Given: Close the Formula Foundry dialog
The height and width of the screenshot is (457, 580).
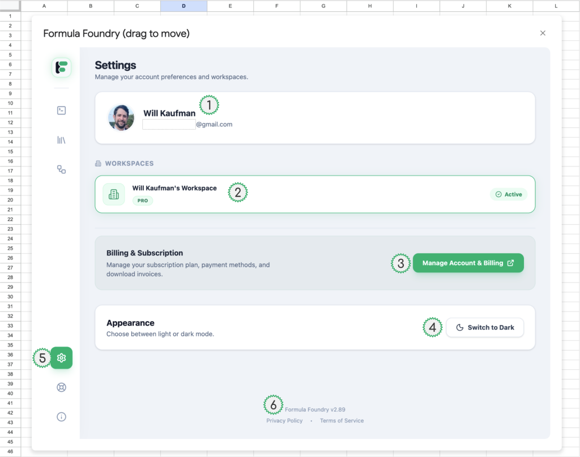Looking at the screenshot, I should 543,33.
